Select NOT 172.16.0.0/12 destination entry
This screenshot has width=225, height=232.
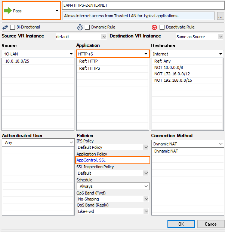pos(172,74)
